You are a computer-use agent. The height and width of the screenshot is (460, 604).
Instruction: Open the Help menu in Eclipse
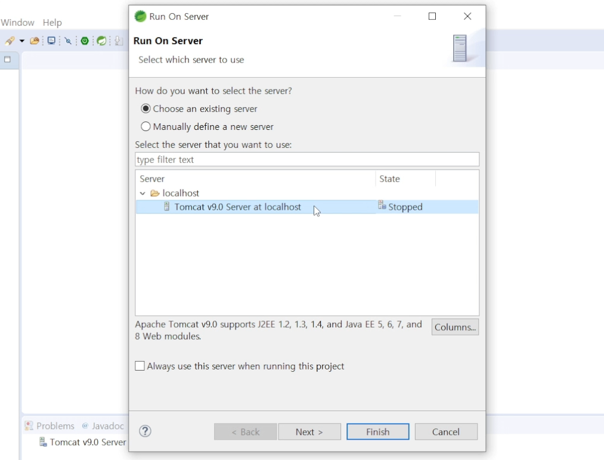[52, 22]
